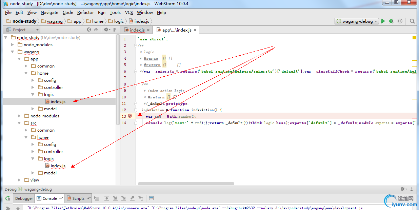Show the execution point in debugger
The width and height of the screenshot is (419, 210).
97,198
